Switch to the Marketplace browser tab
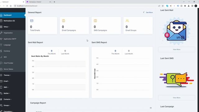The width and height of the screenshot is (199, 112). pyautogui.click(x=38, y=2)
